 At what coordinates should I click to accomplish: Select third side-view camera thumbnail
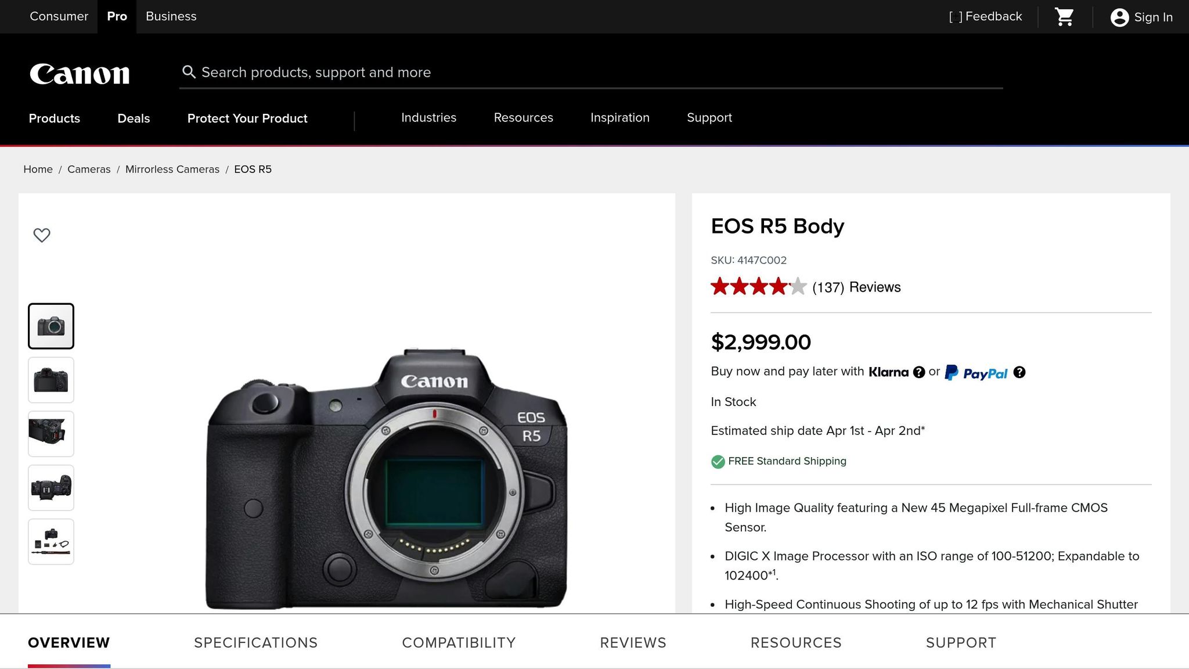pyautogui.click(x=51, y=434)
